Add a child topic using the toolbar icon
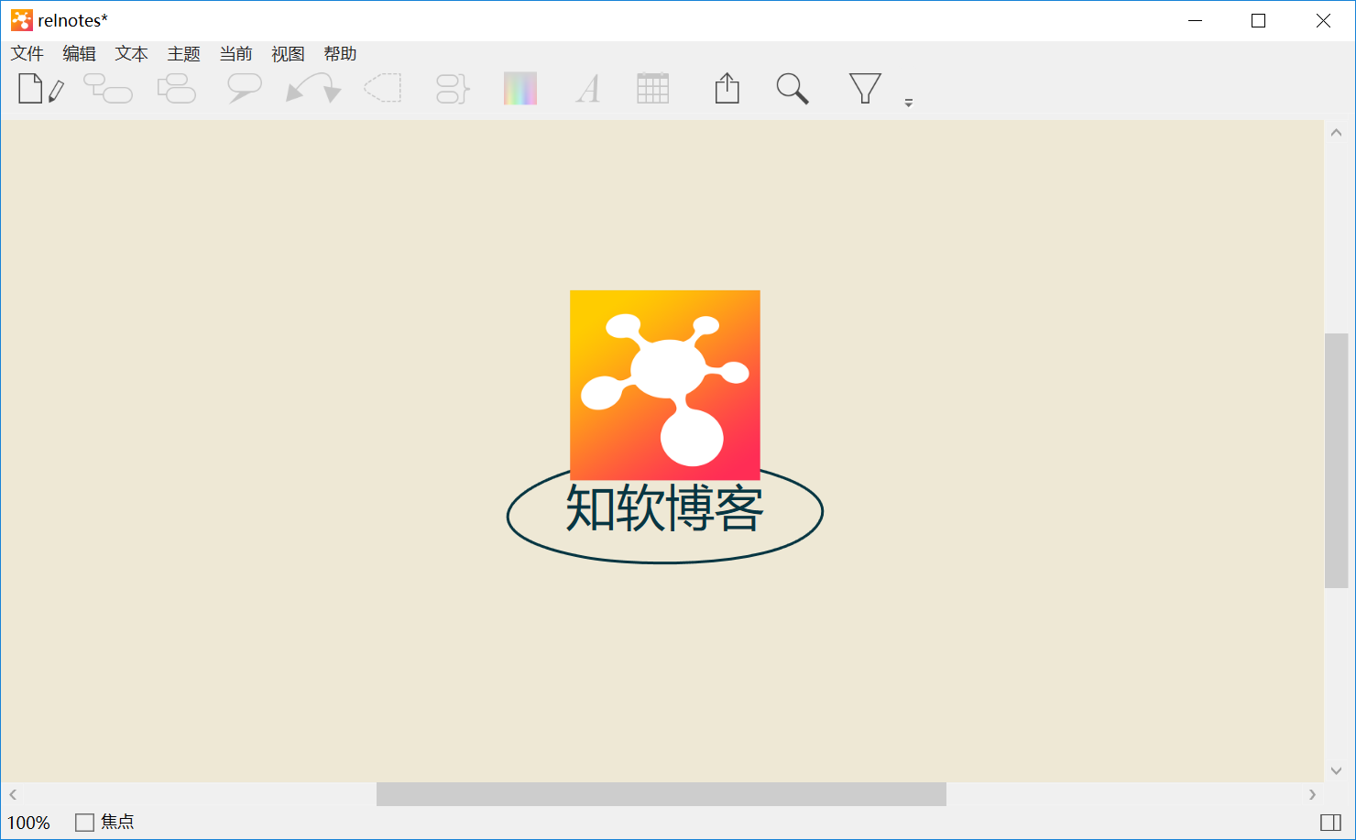The image size is (1356, 840). [x=108, y=89]
